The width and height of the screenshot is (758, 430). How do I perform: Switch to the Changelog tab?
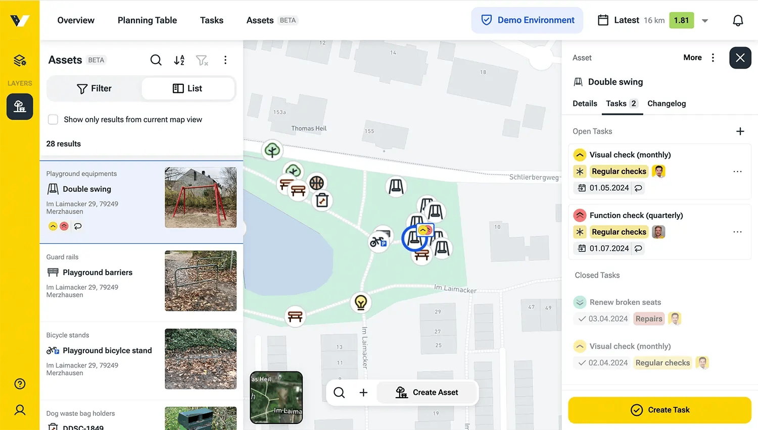pos(667,103)
